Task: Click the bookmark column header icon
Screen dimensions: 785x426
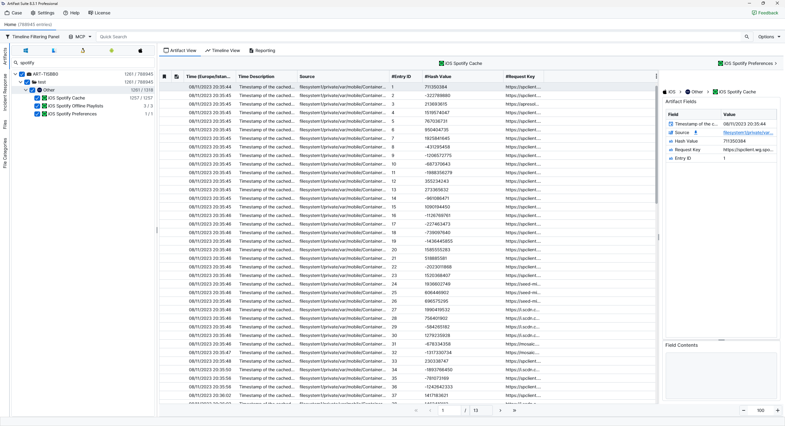Action: pyautogui.click(x=164, y=77)
